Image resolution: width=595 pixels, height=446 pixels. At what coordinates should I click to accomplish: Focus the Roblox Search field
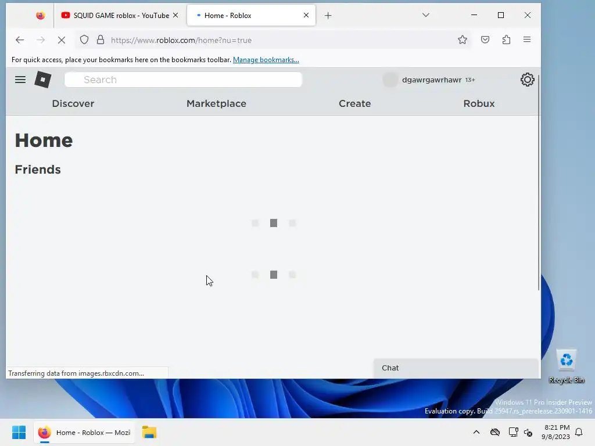coord(183,80)
